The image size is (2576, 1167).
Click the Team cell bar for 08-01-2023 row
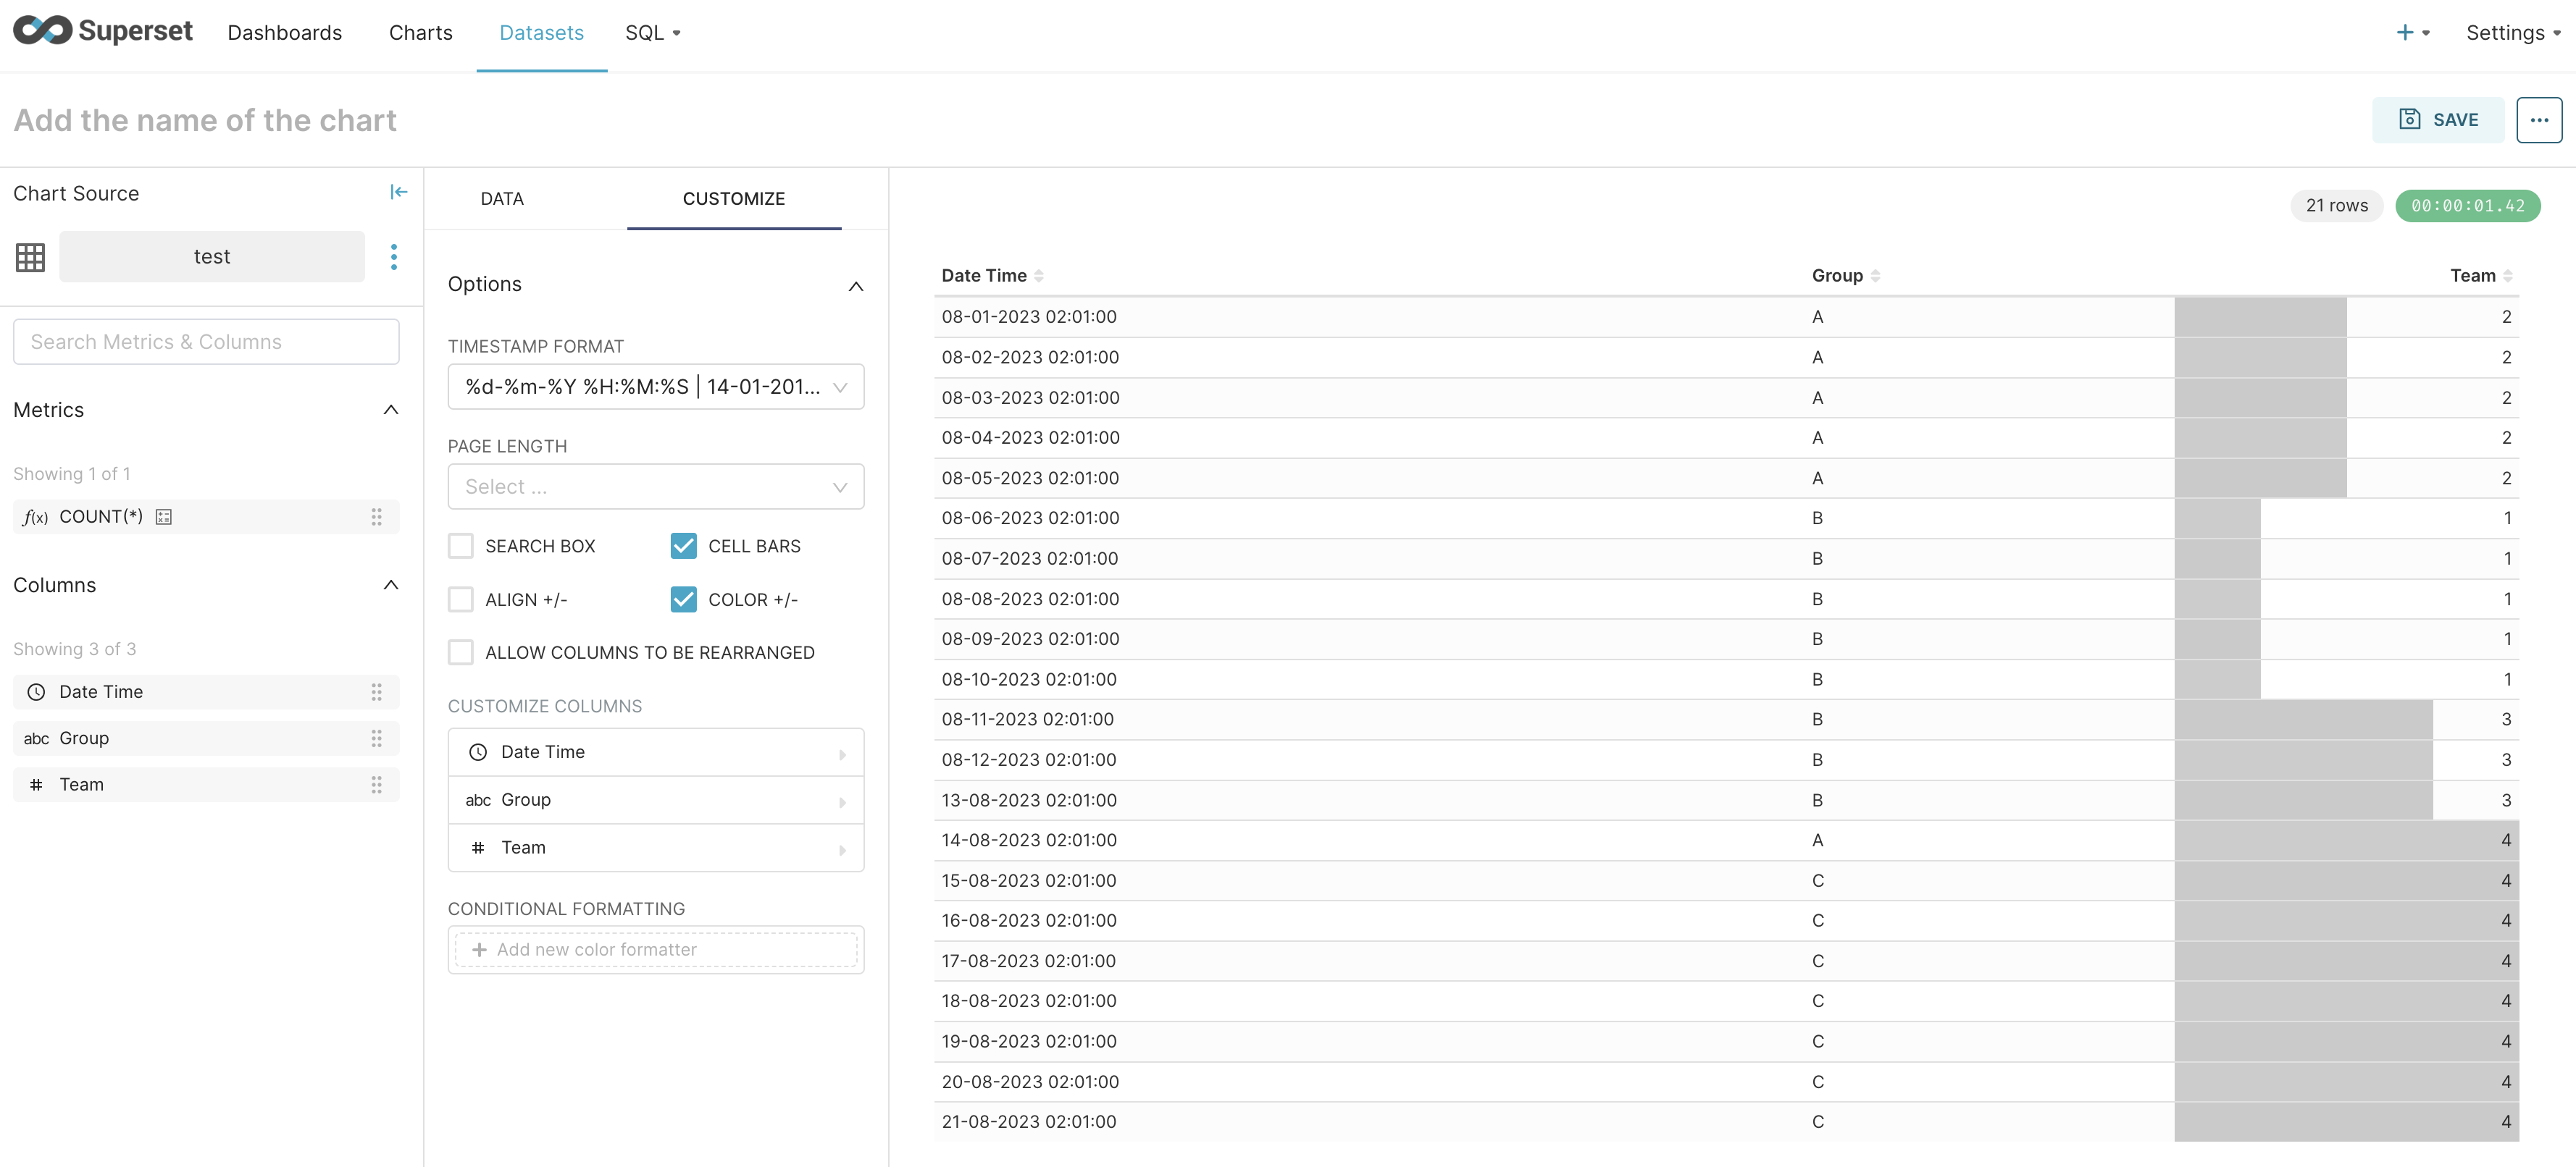click(2260, 317)
